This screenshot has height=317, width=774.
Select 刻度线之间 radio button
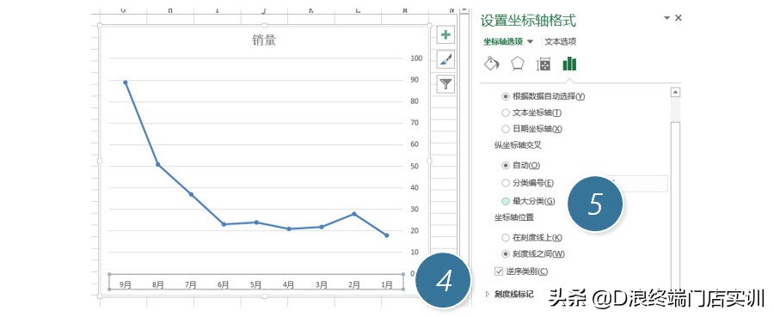click(505, 254)
